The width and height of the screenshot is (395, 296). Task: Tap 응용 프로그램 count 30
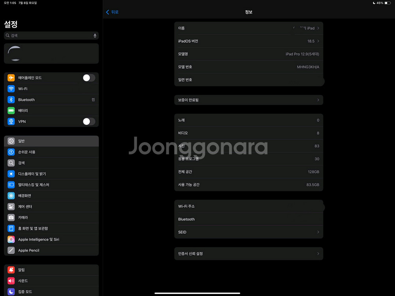[317, 159]
